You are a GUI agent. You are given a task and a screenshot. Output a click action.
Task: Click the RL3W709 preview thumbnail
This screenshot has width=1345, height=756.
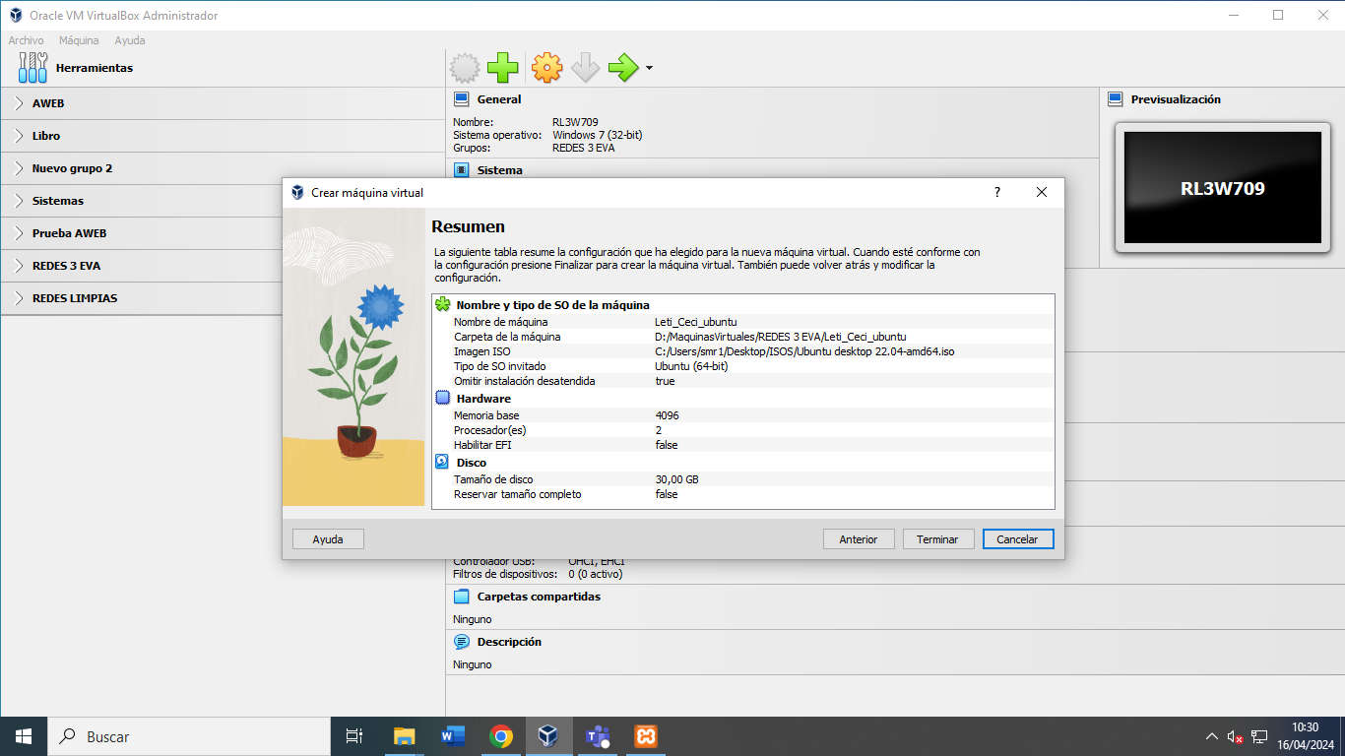pos(1222,188)
